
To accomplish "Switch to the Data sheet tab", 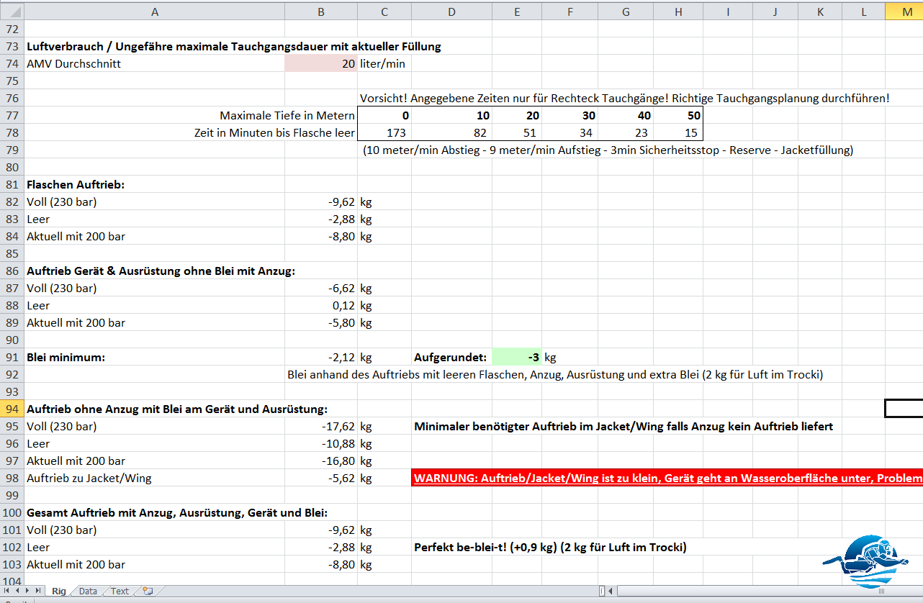I will click(88, 591).
